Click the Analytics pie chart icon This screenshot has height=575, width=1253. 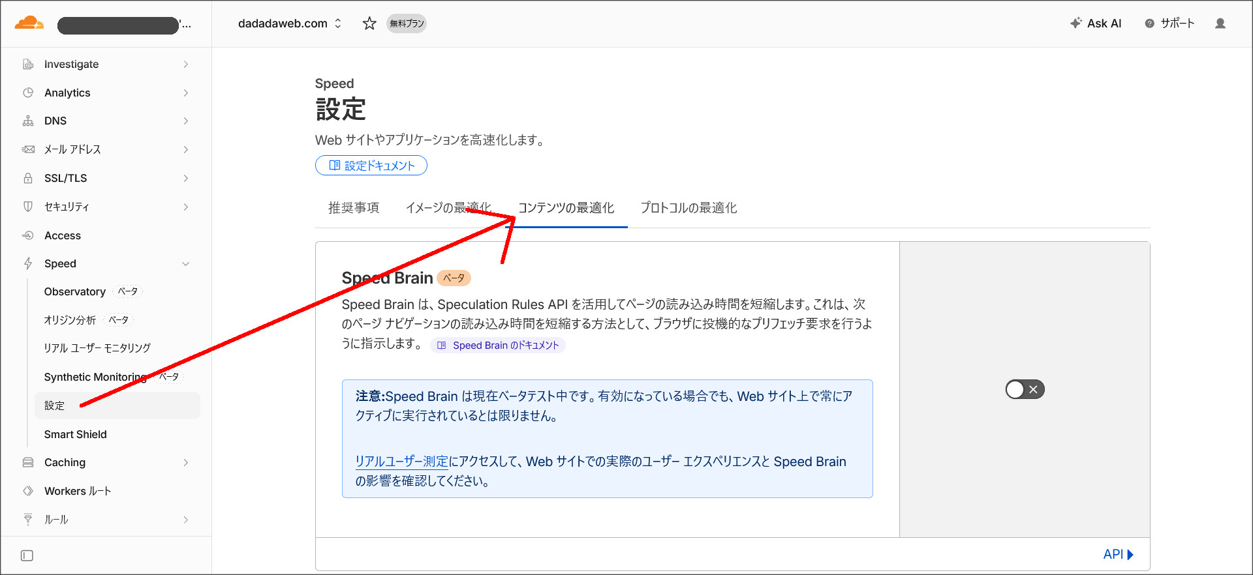pyautogui.click(x=28, y=93)
